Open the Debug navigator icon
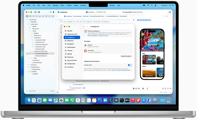This screenshot has height=120, width=197. click(x=46, y=16)
